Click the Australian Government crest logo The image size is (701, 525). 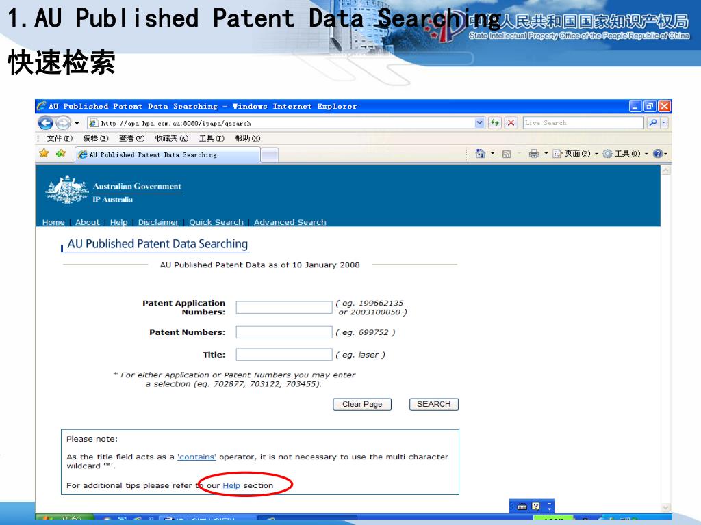click(67, 190)
